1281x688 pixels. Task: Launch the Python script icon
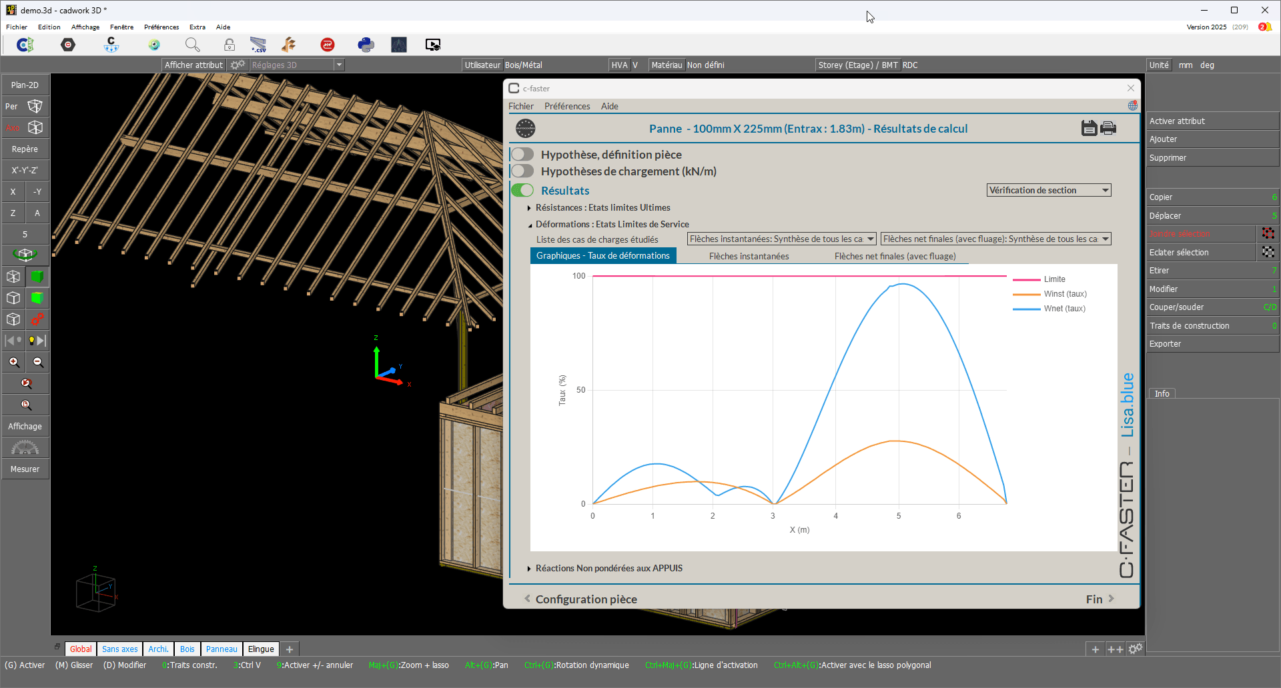click(x=366, y=45)
